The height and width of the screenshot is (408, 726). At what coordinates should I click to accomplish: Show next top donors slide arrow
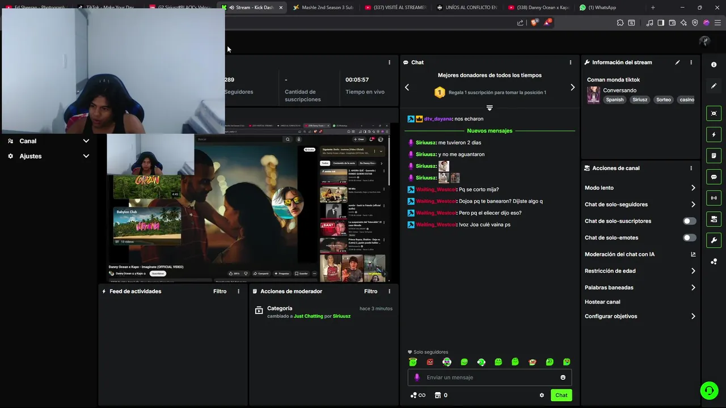pos(572,87)
